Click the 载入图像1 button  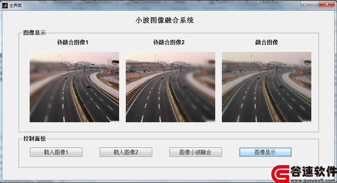[x=56, y=152]
